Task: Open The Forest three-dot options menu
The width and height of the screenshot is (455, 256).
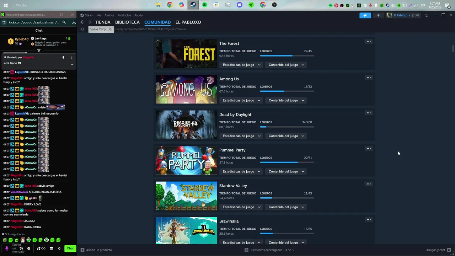Action: click(369, 42)
